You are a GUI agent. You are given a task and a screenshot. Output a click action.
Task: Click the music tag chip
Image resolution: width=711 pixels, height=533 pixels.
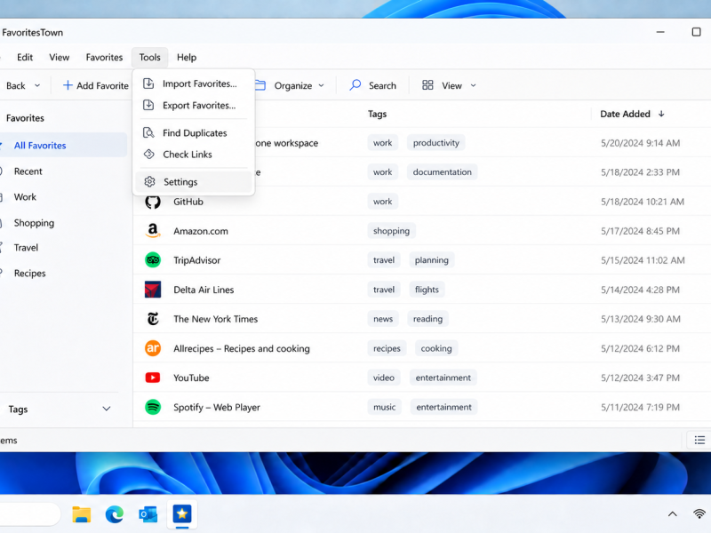click(x=385, y=407)
